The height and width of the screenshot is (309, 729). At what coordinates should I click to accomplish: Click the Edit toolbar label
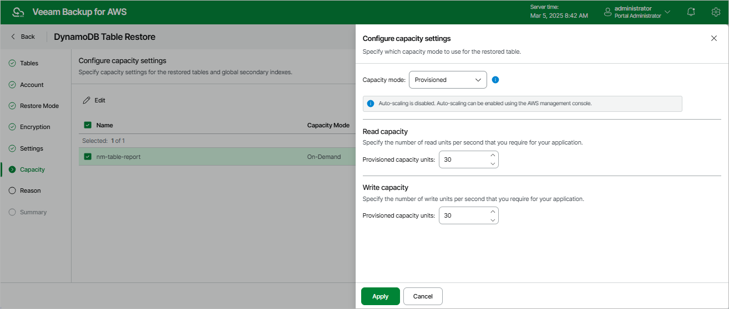[x=100, y=100]
